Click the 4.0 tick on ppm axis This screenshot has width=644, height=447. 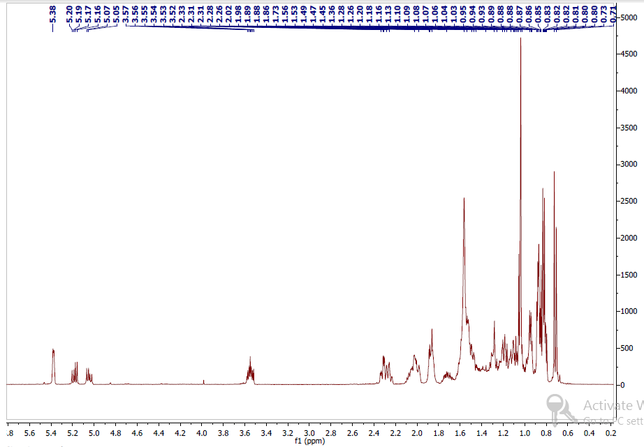[x=201, y=433]
